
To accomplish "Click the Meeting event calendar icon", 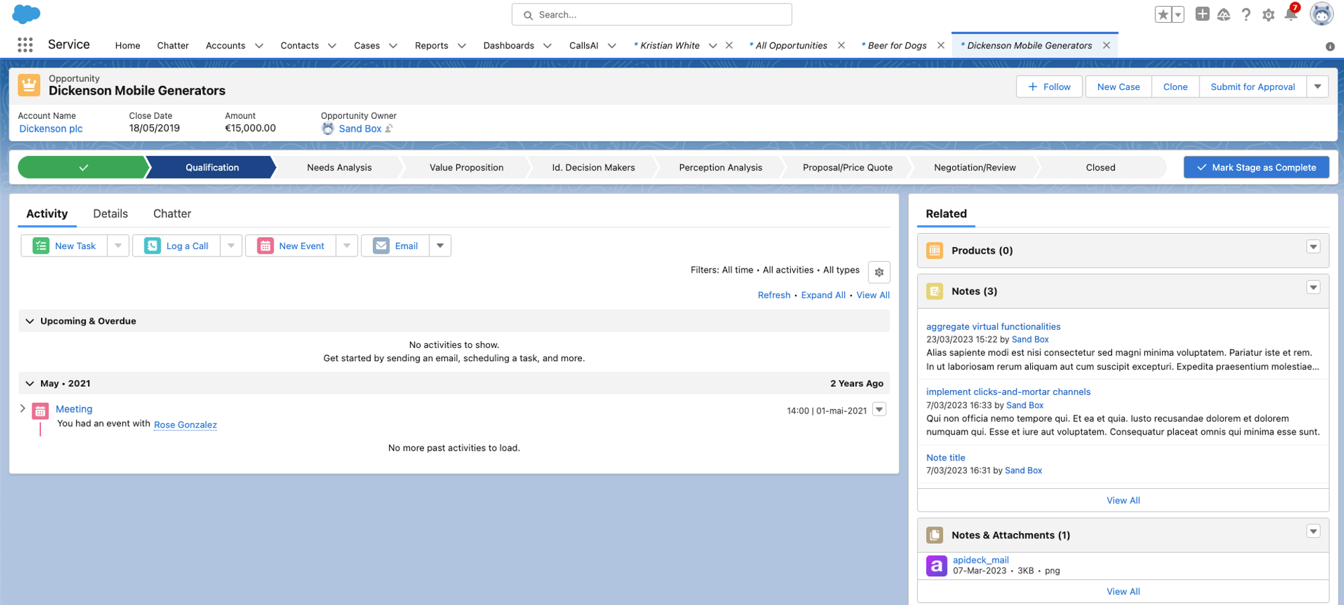I will pyautogui.click(x=40, y=411).
